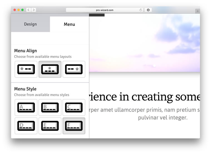This screenshot has width=211, height=154.
Task: Select the centered logo menu layout
Action: pyautogui.click(x=50, y=69)
